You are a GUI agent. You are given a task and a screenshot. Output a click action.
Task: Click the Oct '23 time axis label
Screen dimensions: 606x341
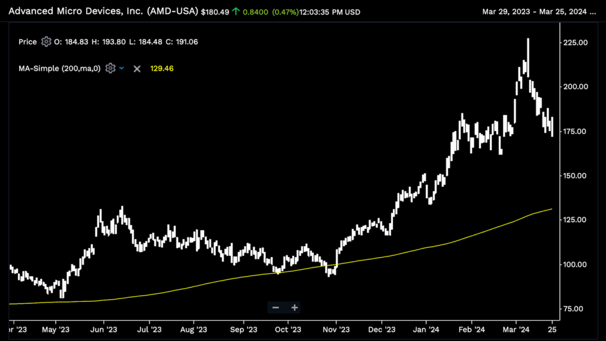[288, 330]
